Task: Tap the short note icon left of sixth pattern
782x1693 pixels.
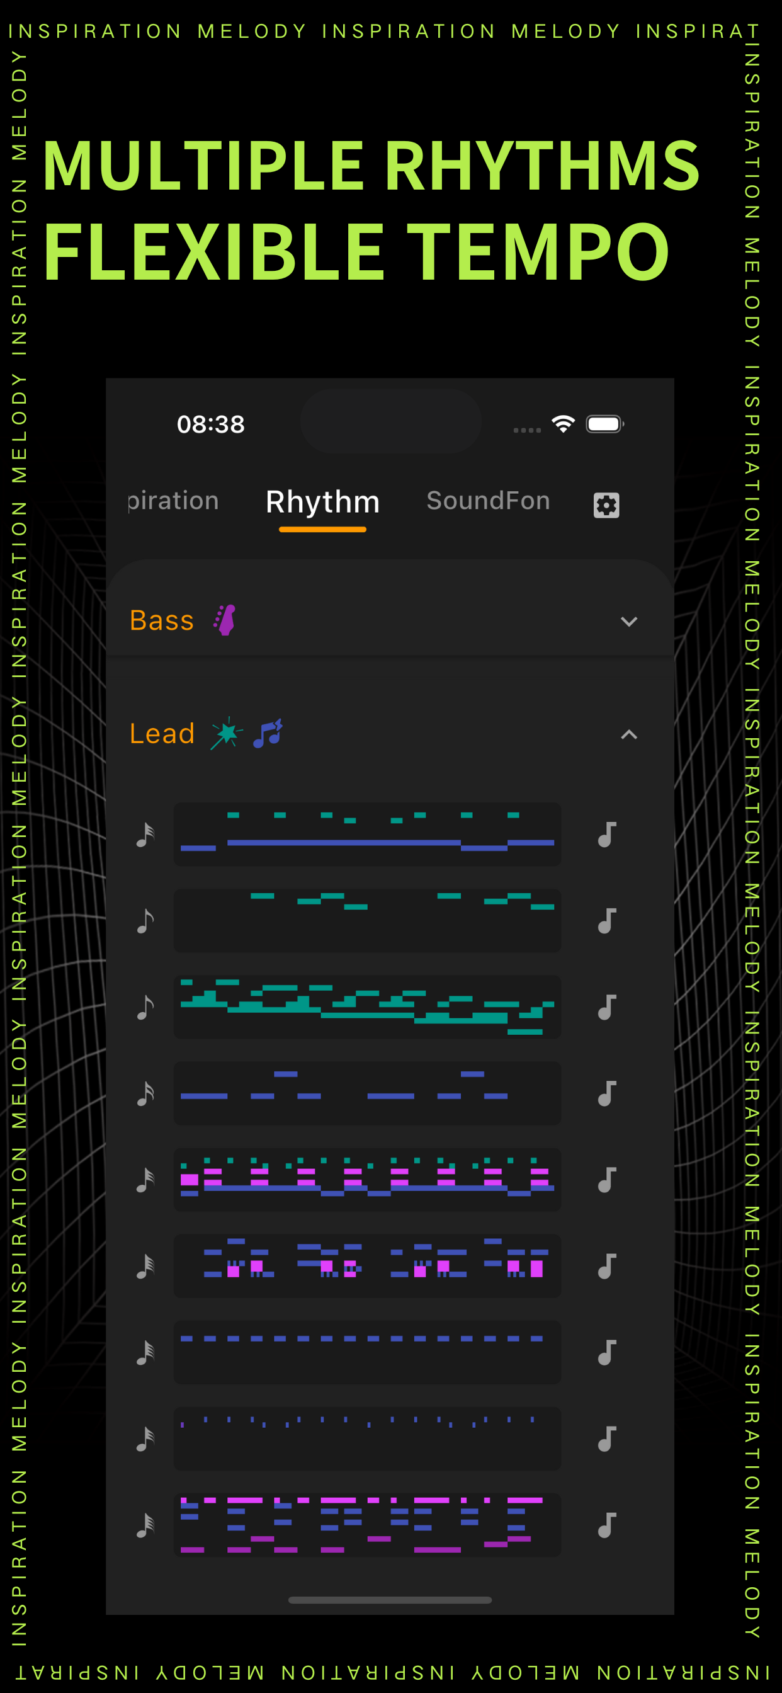Action: point(145,1267)
